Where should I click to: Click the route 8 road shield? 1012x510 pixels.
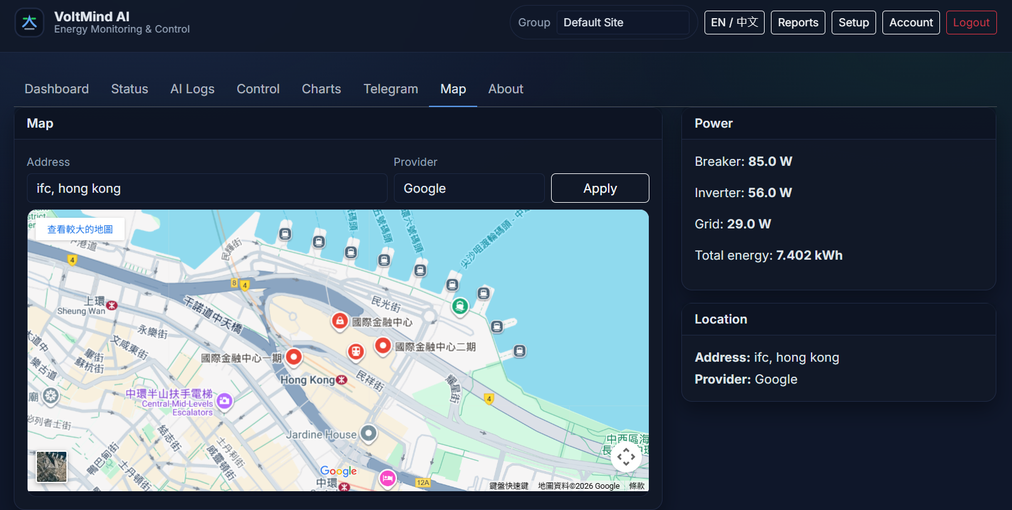click(234, 283)
